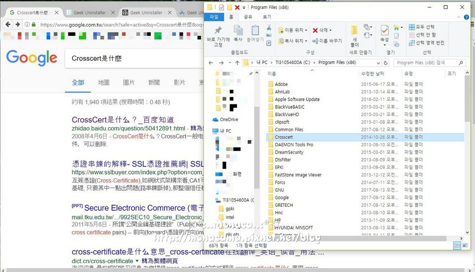
Task: Click the Explorer search magnifier icon
Action: [x=461, y=63]
